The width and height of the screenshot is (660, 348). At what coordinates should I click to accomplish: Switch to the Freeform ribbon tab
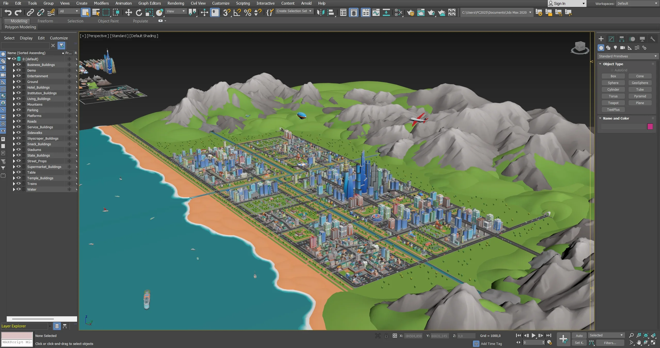[45, 21]
